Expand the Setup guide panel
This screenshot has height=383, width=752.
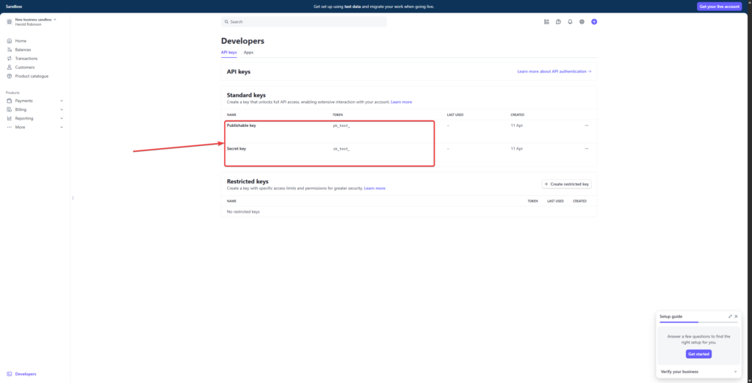point(730,316)
